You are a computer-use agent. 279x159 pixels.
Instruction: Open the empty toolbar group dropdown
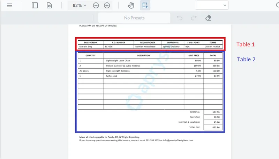212,5
